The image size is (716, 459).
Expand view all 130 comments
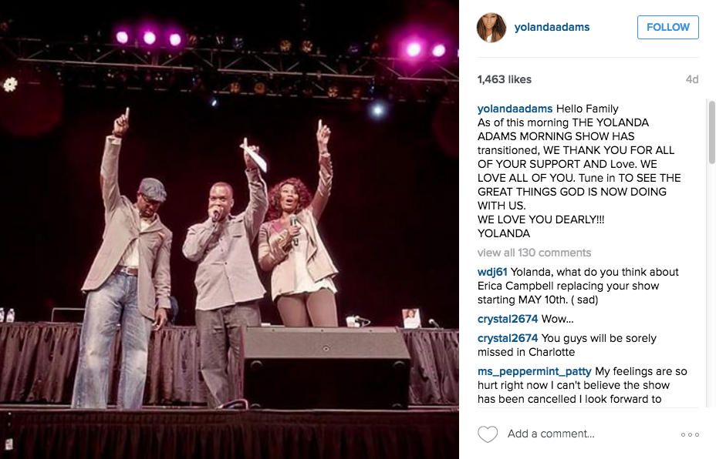534,253
